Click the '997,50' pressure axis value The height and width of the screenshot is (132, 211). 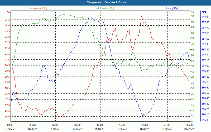pos(205,39)
